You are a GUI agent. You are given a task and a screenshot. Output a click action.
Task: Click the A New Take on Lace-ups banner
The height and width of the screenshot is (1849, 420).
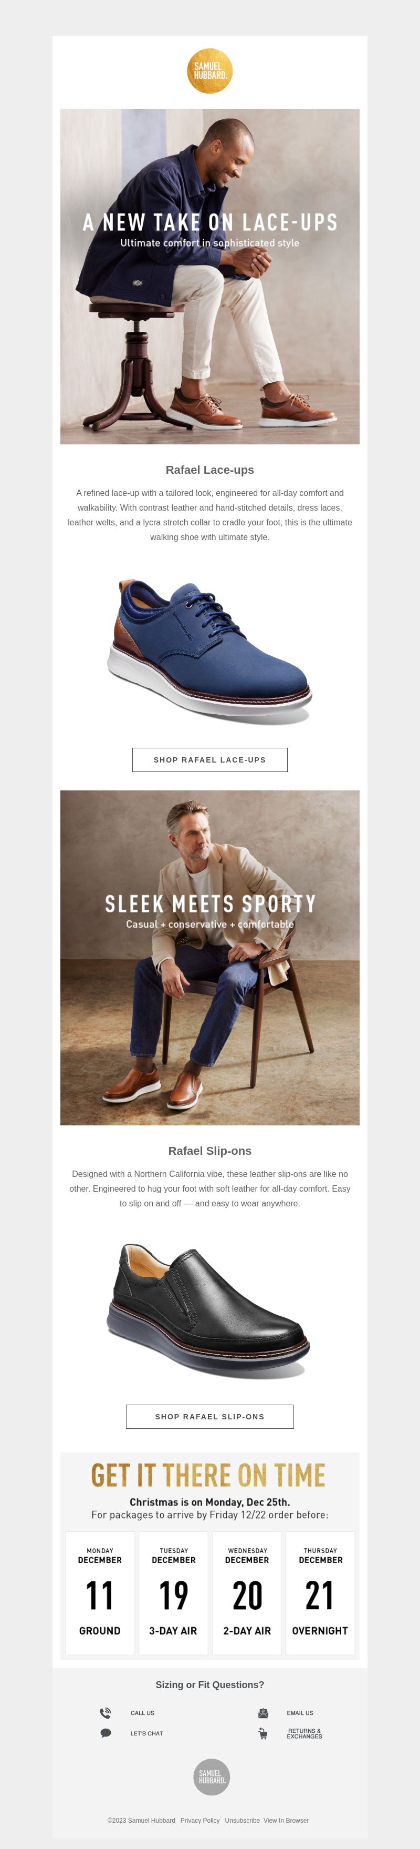coord(210,276)
